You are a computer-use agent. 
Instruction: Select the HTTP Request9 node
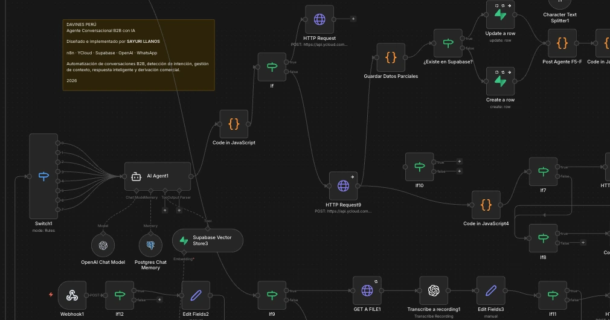[x=343, y=186]
